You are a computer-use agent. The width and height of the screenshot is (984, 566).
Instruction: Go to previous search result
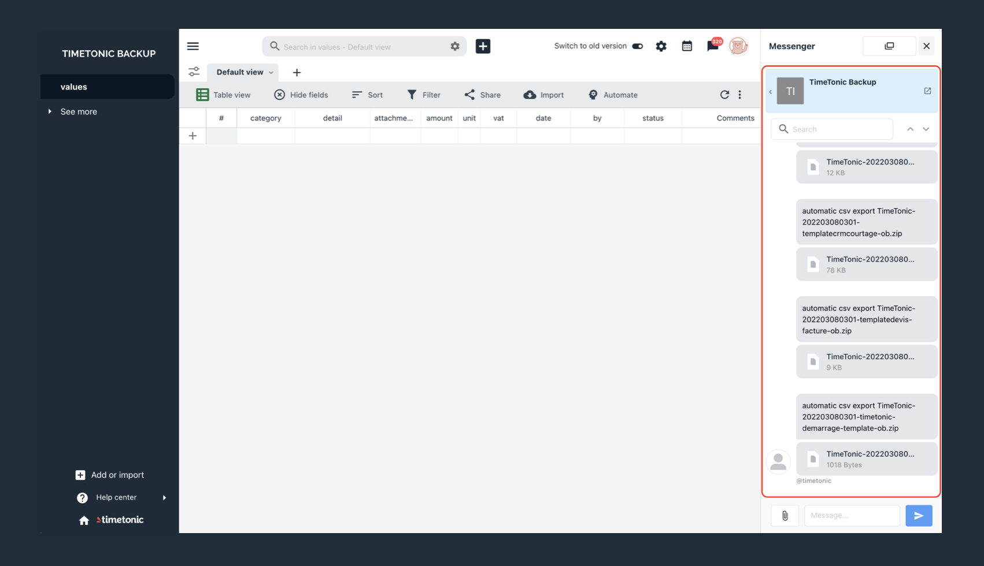[x=910, y=129]
